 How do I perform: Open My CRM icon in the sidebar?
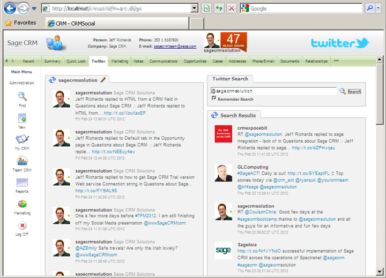(x=22, y=139)
